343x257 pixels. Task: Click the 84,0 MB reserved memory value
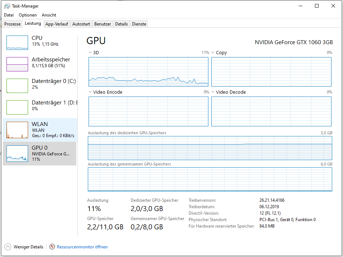tap(267, 226)
